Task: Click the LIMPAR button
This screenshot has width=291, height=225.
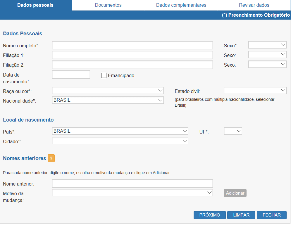Action: click(x=241, y=215)
